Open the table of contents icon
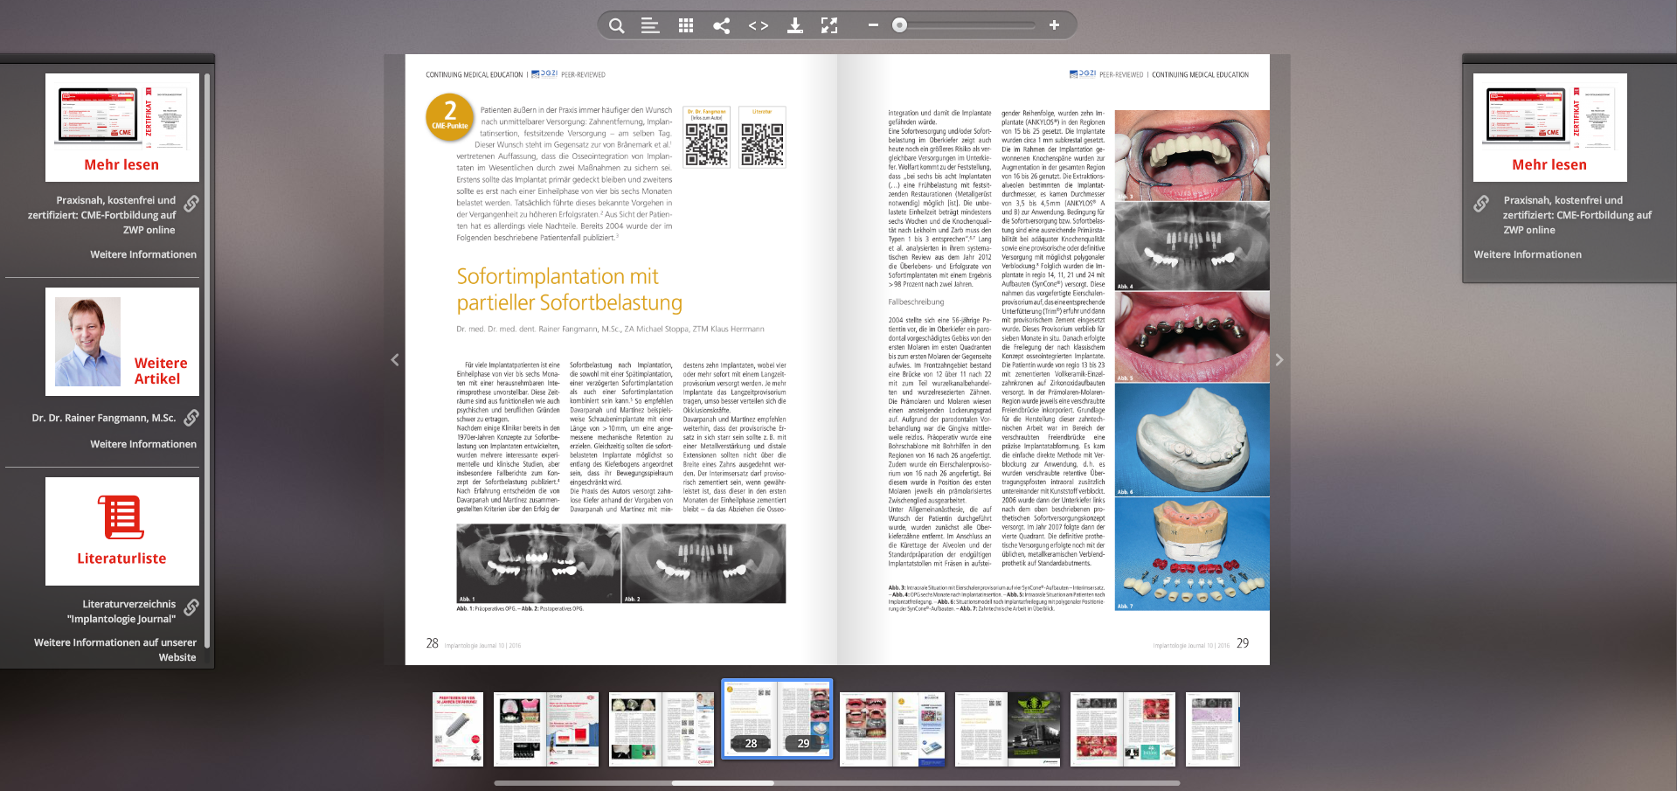Viewport: 1677px width, 791px height. 650,25
